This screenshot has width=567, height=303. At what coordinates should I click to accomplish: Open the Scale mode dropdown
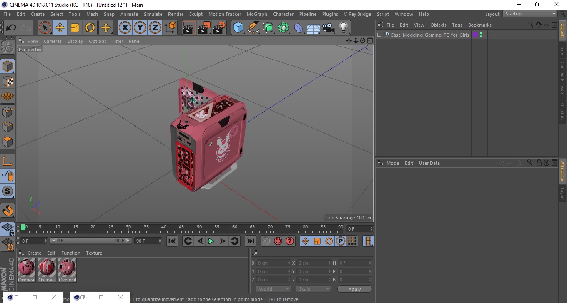coord(314,289)
